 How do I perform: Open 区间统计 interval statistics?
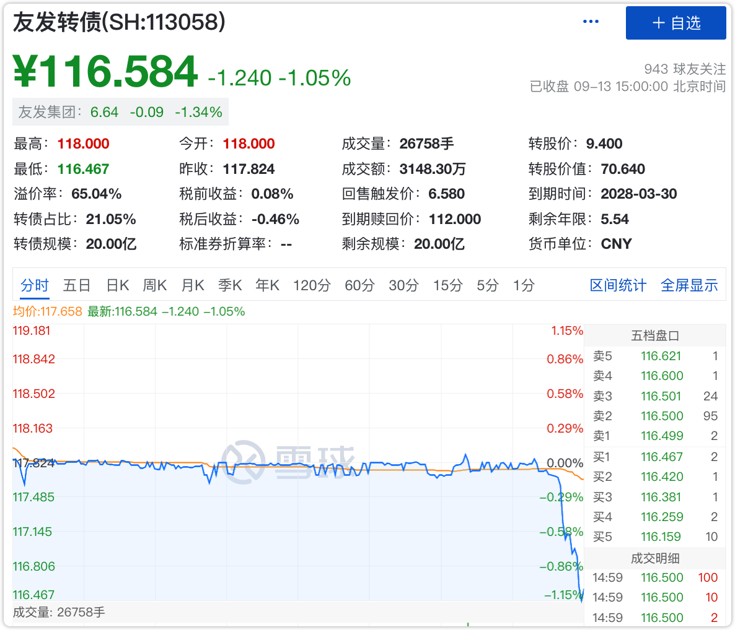[618, 285]
